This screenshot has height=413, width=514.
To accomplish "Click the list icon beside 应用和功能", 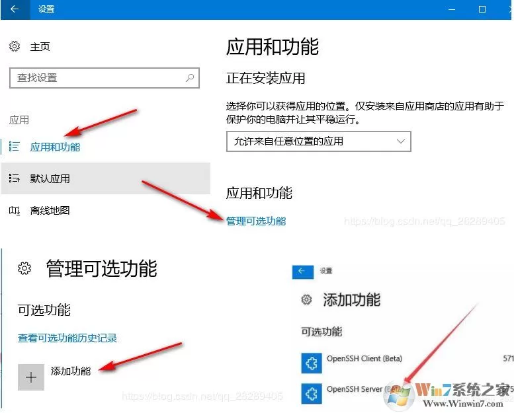I will coord(14,147).
